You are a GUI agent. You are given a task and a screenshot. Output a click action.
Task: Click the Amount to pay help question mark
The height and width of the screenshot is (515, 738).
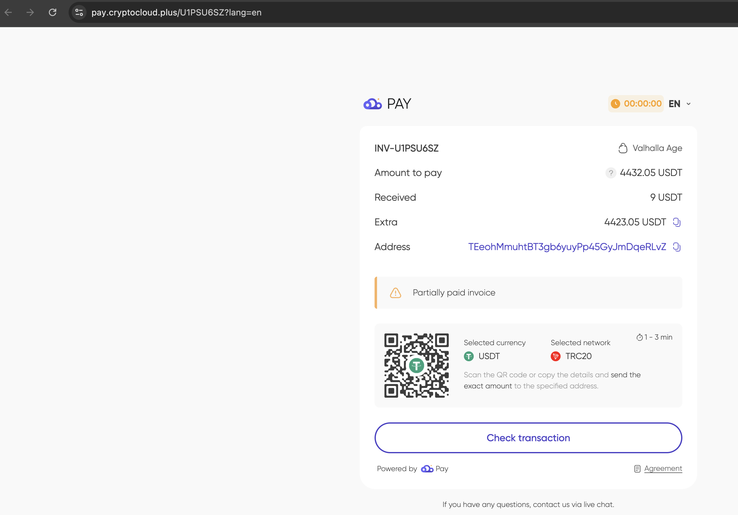tap(611, 173)
